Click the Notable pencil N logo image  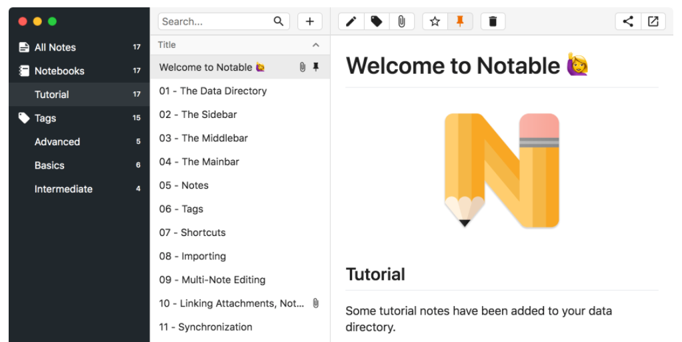(502, 171)
